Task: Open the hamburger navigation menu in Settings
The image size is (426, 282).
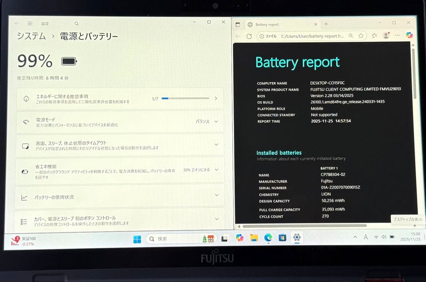Action: (30, 23)
